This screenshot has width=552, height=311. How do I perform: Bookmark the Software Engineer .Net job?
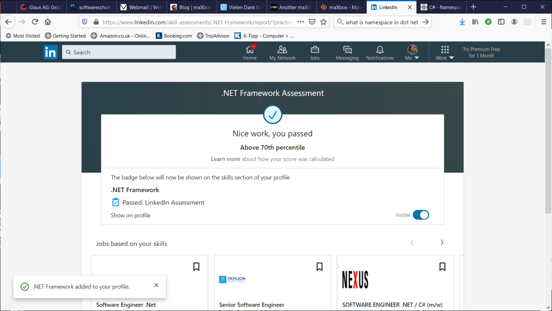click(x=196, y=266)
